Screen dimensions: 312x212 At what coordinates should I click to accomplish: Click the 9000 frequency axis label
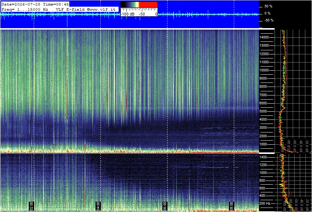click(x=263, y=78)
